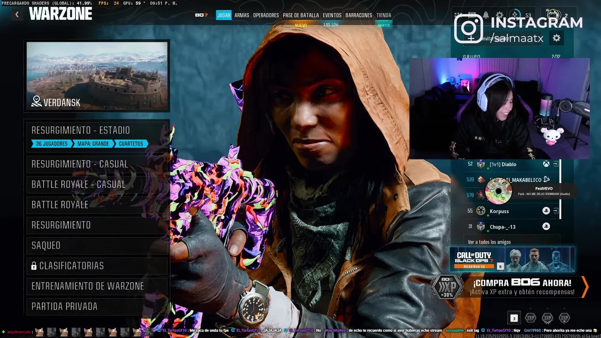Click the NUEVO label under Pase de Batalla
This screenshot has width=601, height=338.
click(x=301, y=25)
